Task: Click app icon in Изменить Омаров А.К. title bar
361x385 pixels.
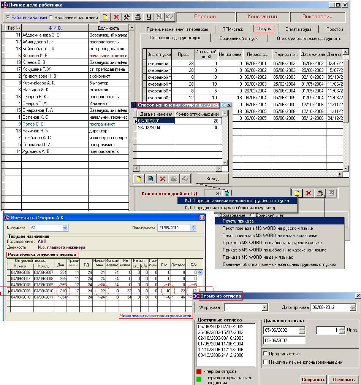Action: 7,218
